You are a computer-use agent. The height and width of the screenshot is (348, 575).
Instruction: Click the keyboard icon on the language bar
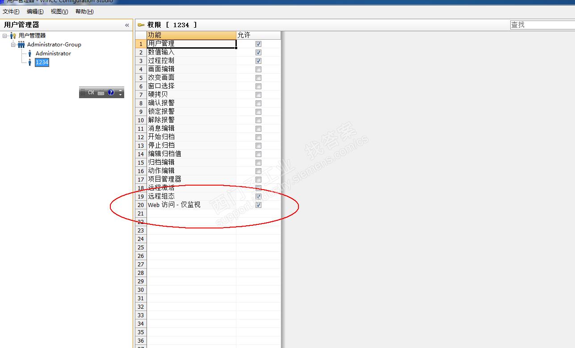(101, 93)
